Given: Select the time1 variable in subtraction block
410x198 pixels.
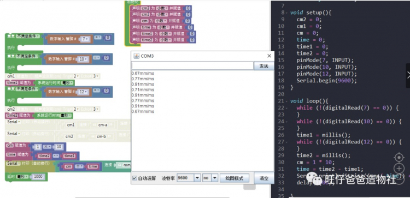Looking at the screenshot, I should (x=69, y=156).
